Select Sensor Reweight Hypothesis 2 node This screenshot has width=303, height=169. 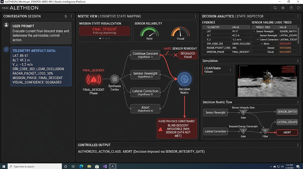pos(145,75)
